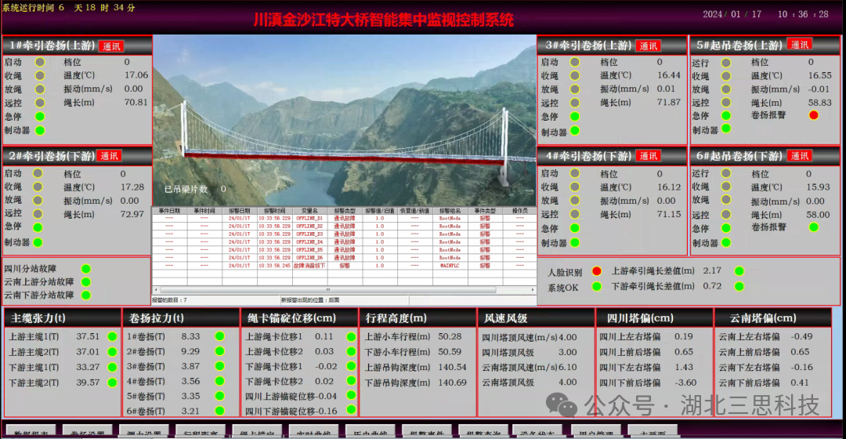Viewport: 846px width, 439px height.
Task: Click the 报警类型 column header in alarm table
Action: pos(345,211)
